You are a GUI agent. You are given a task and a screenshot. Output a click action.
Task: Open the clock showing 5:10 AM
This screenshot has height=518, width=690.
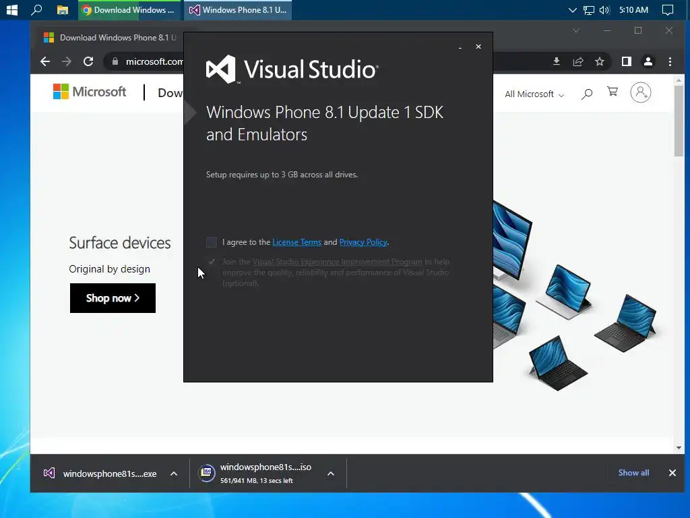click(x=633, y=9)
